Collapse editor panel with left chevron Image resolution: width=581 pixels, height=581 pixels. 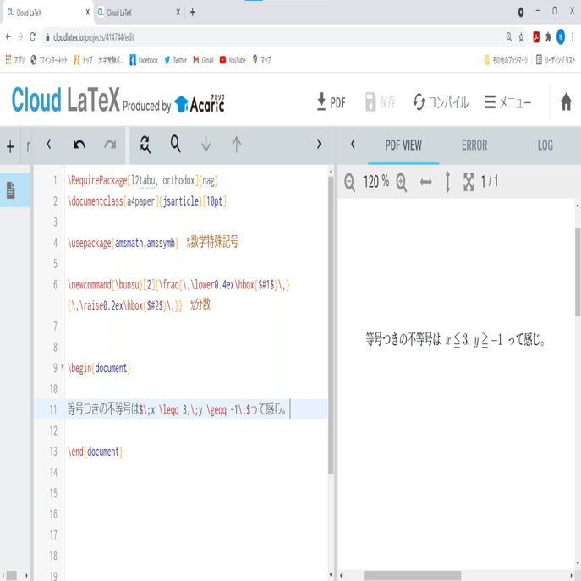click(x=49, y=144)
